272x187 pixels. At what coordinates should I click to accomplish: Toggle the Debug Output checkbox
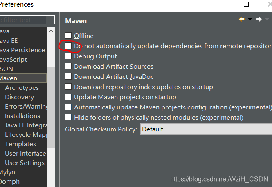tap(68, 56)
